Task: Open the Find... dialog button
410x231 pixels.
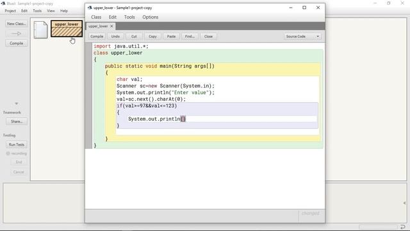Action: (190, 37)
